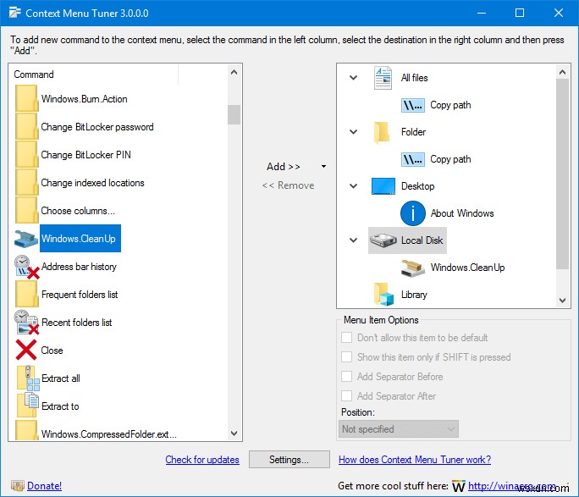Click the Context Menu Tuner title bar icon
This screenshot has height=497, width=579.
pyautogui.click(x=14, y=13)
